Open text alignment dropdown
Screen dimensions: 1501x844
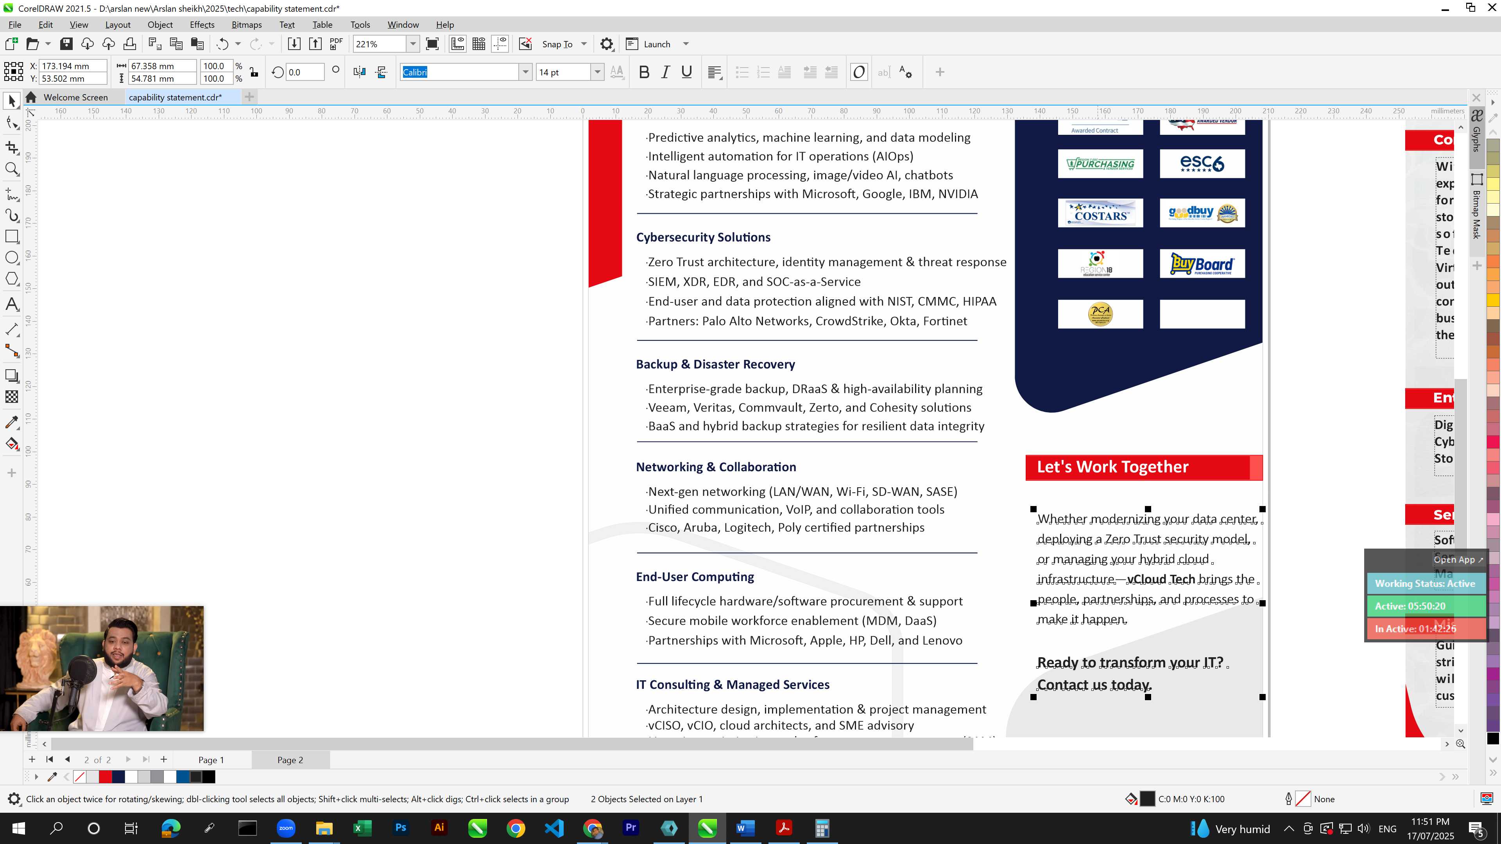(x=715, y=72)
